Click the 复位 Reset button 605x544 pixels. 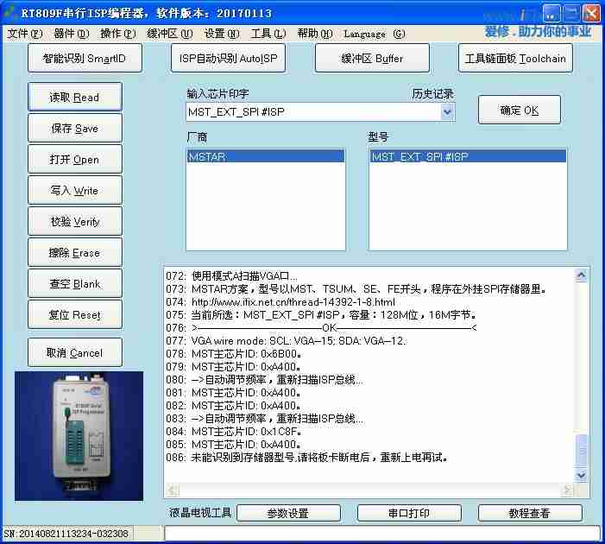click(x=75, y=314)
